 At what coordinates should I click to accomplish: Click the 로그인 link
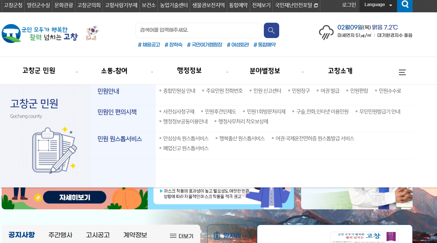349,5
